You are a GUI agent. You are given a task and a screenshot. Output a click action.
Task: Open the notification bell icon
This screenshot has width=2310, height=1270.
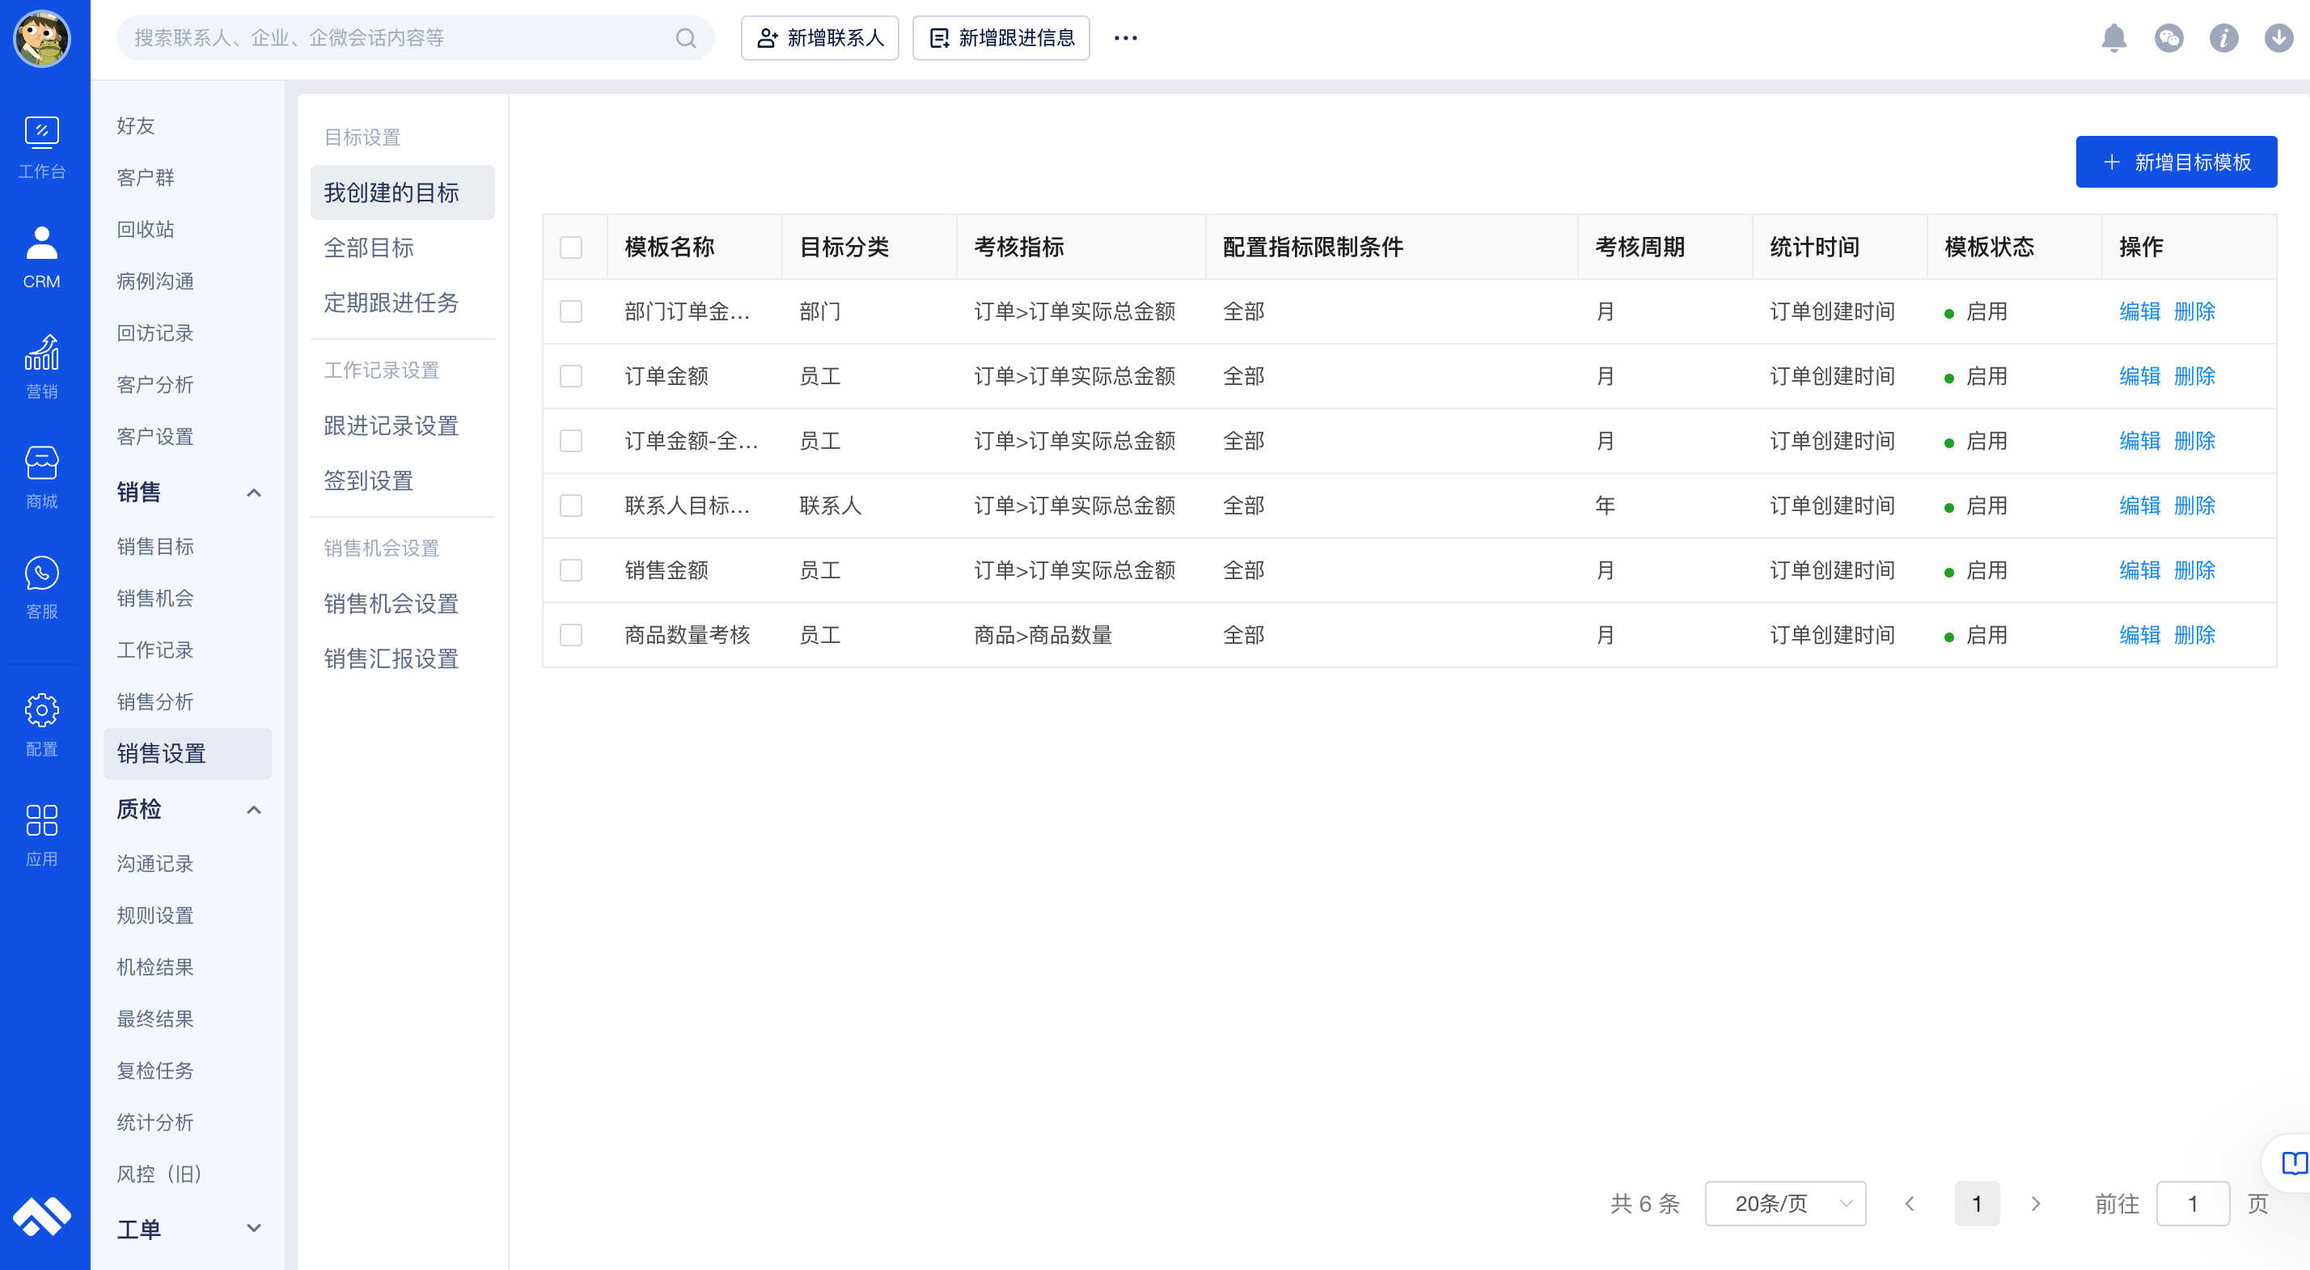[2113, 38]
